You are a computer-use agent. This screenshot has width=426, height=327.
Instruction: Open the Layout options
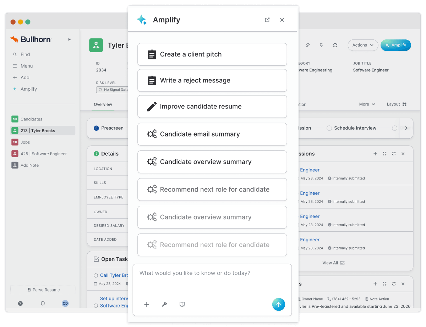pyautogui.click(x=397, y=104)
